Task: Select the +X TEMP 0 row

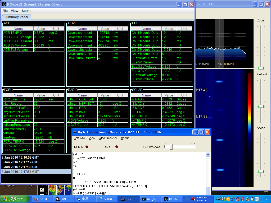Action: (162, 125)
